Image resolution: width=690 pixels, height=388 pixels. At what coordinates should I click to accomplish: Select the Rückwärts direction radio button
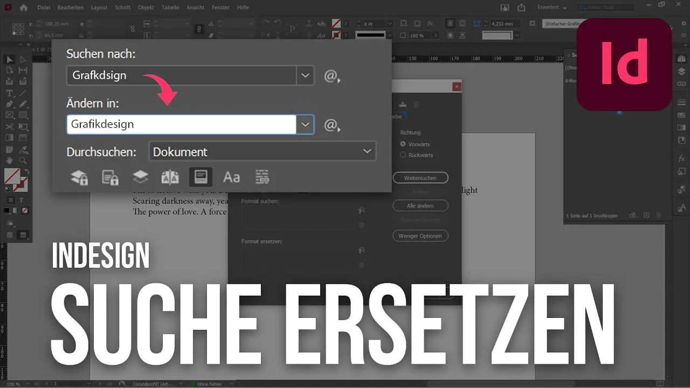pos(403,155)
